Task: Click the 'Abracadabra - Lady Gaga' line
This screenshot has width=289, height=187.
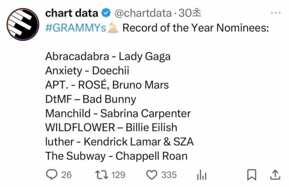Action: coord(108,56)
